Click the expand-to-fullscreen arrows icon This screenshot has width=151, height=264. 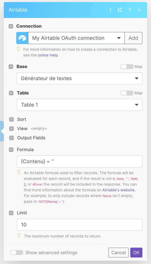click(120, 10)
